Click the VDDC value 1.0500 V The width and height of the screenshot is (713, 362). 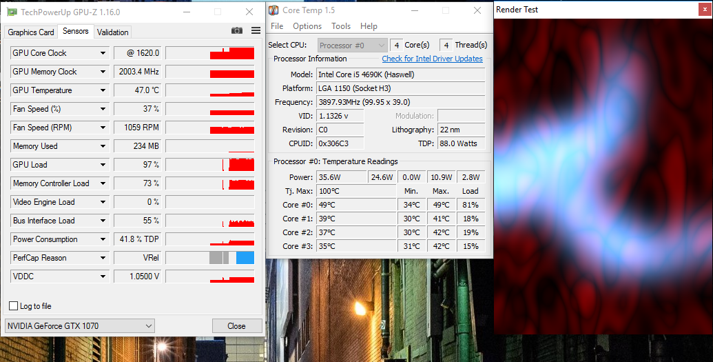137,276
